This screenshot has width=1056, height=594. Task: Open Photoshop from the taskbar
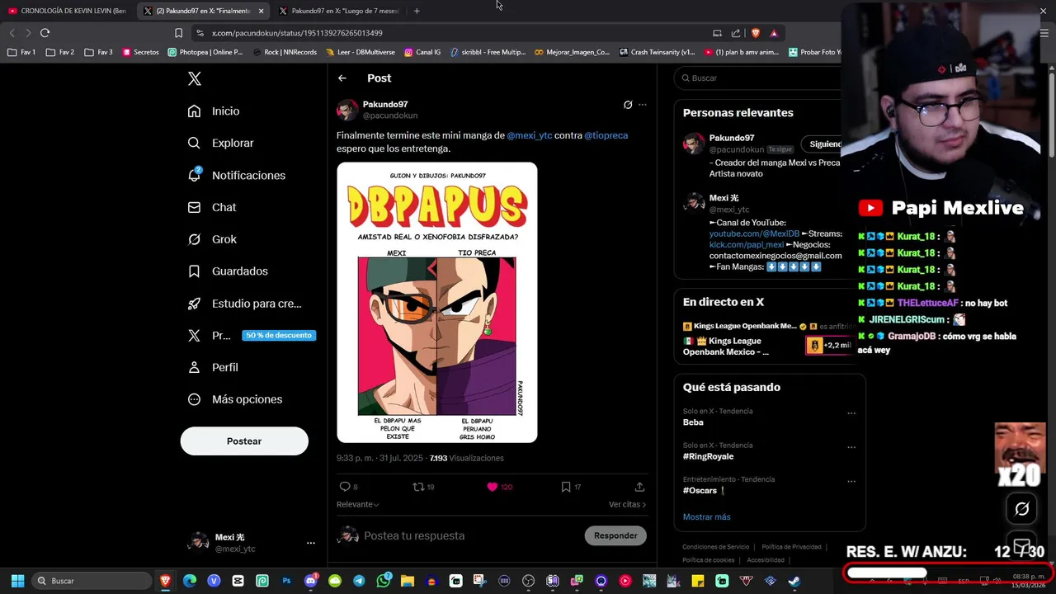coord(286,581)
